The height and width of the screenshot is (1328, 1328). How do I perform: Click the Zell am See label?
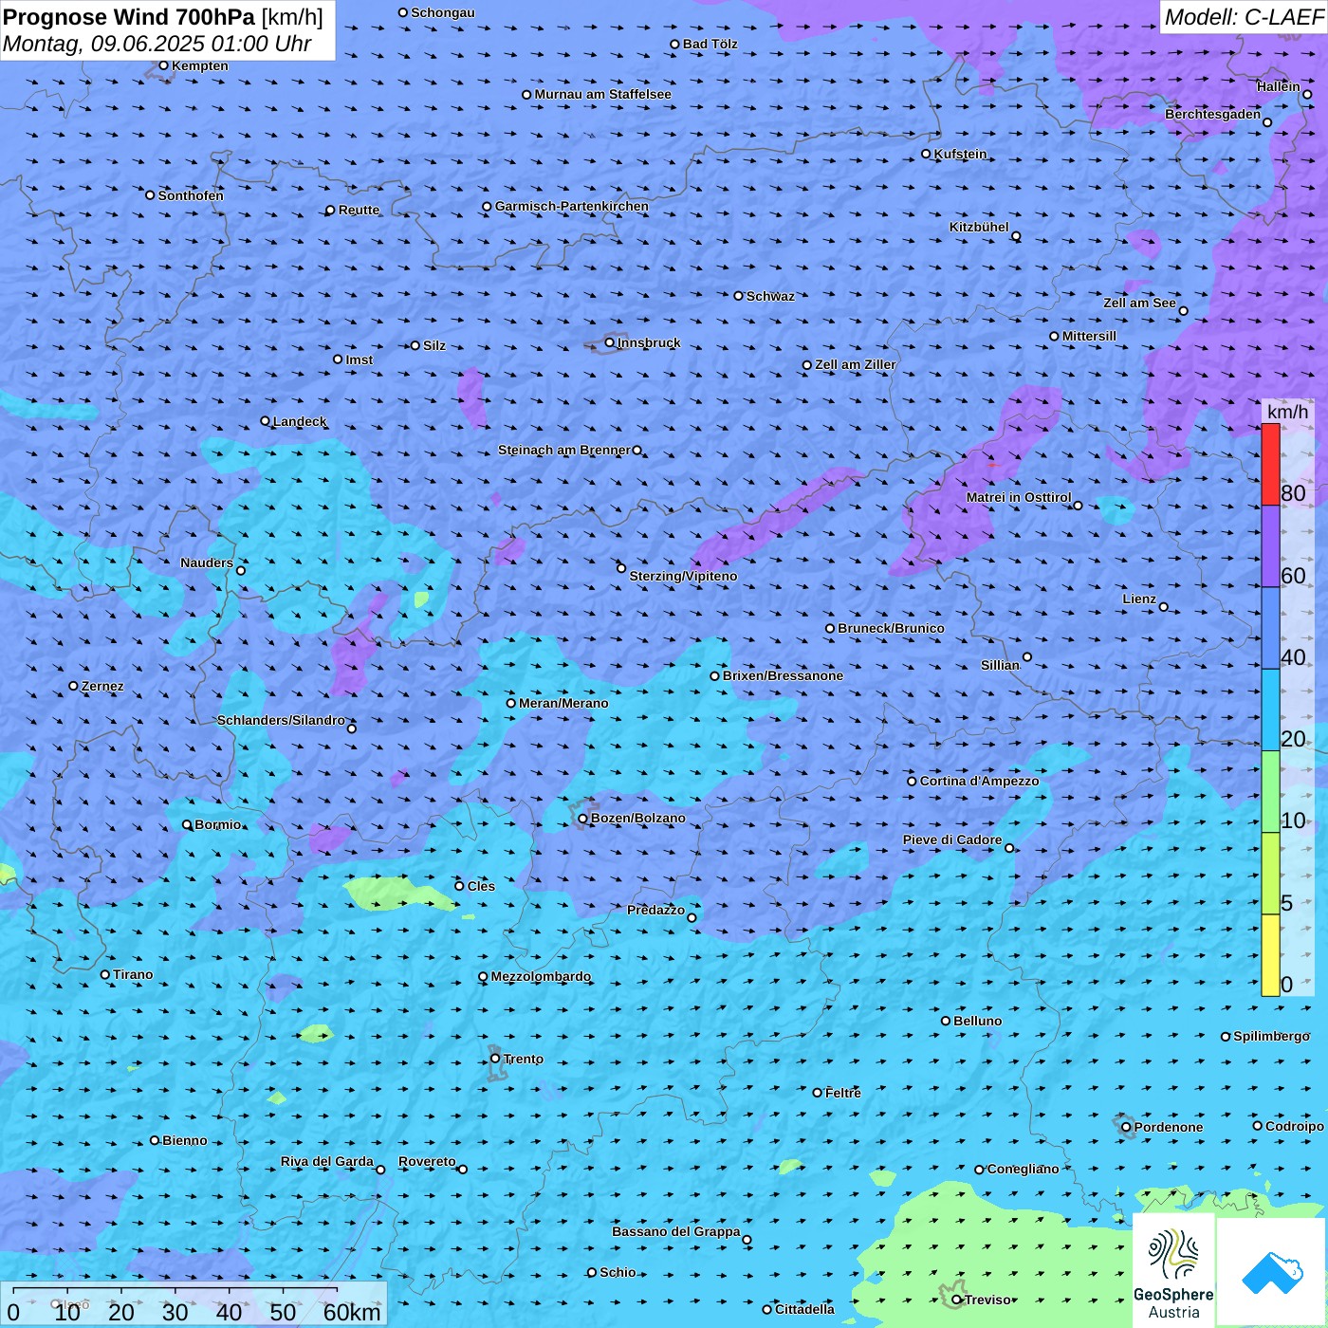(x=1139, y=303)
